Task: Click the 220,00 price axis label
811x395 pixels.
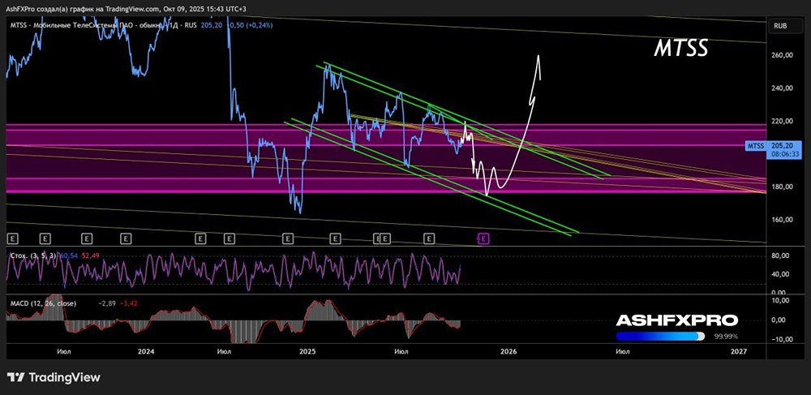Action: click(782, 121)
